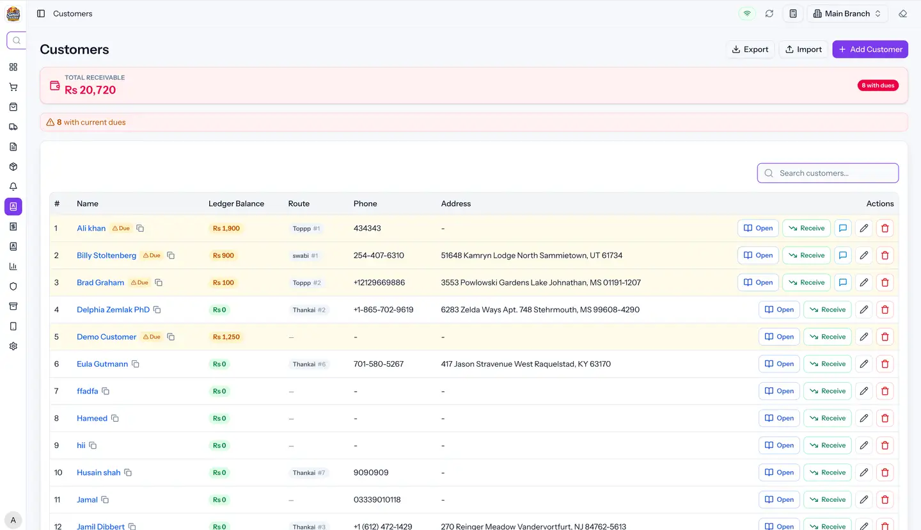Open the mobile phone sidebar icon
921x530 pixels.
13,326
